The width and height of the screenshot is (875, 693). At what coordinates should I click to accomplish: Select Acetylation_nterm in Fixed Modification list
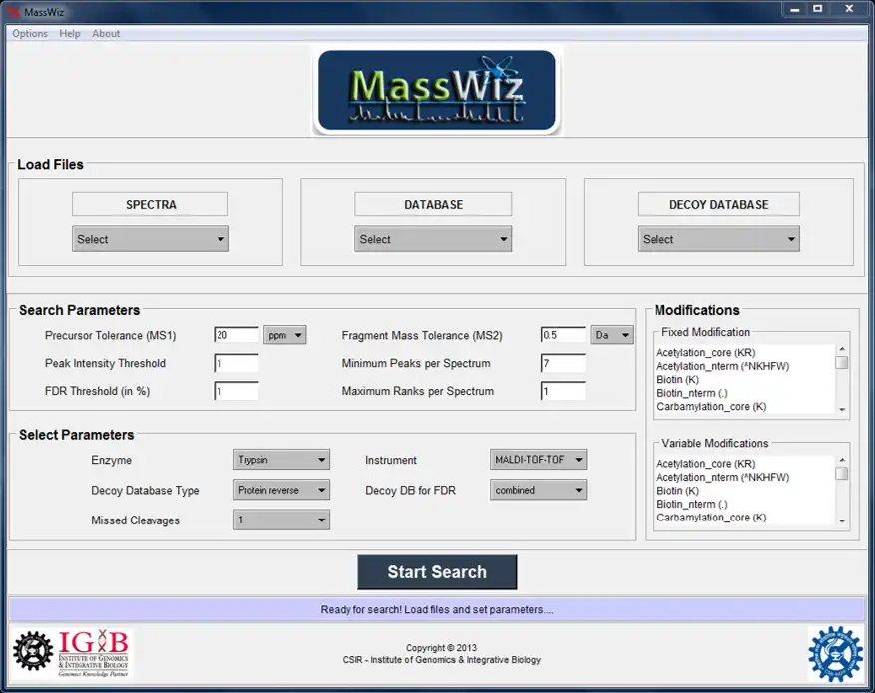tap(722, 366)
